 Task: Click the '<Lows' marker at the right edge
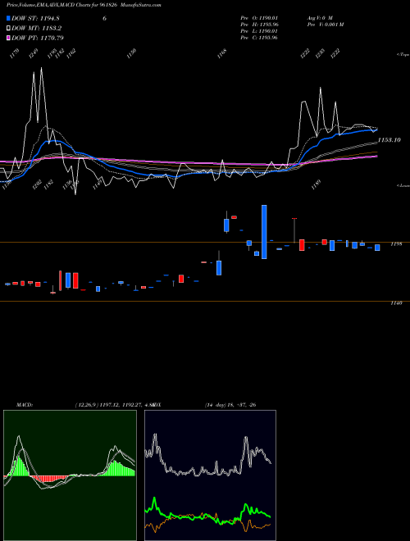403,185
